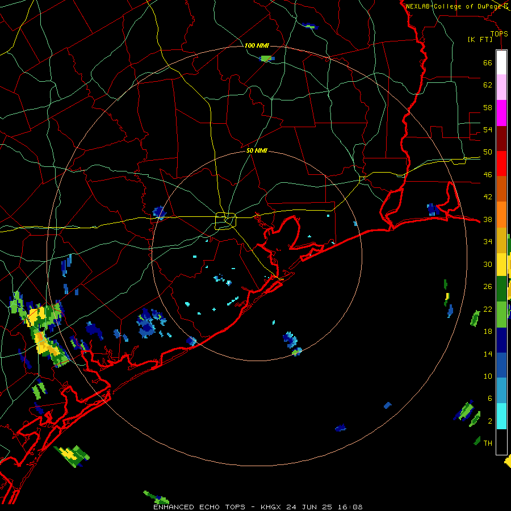Click the "KHGX" radar site identifier
Viewport: 511px width, 511px height.
(x=270, y=507)
